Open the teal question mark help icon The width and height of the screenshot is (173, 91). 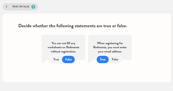click(33, 7)
